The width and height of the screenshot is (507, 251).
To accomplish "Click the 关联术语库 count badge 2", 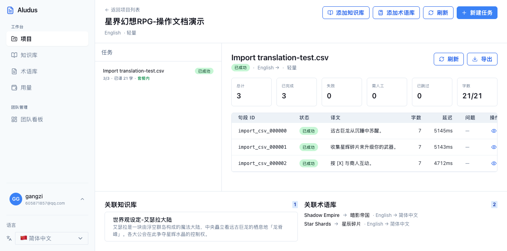I will (x=494, y=205).
